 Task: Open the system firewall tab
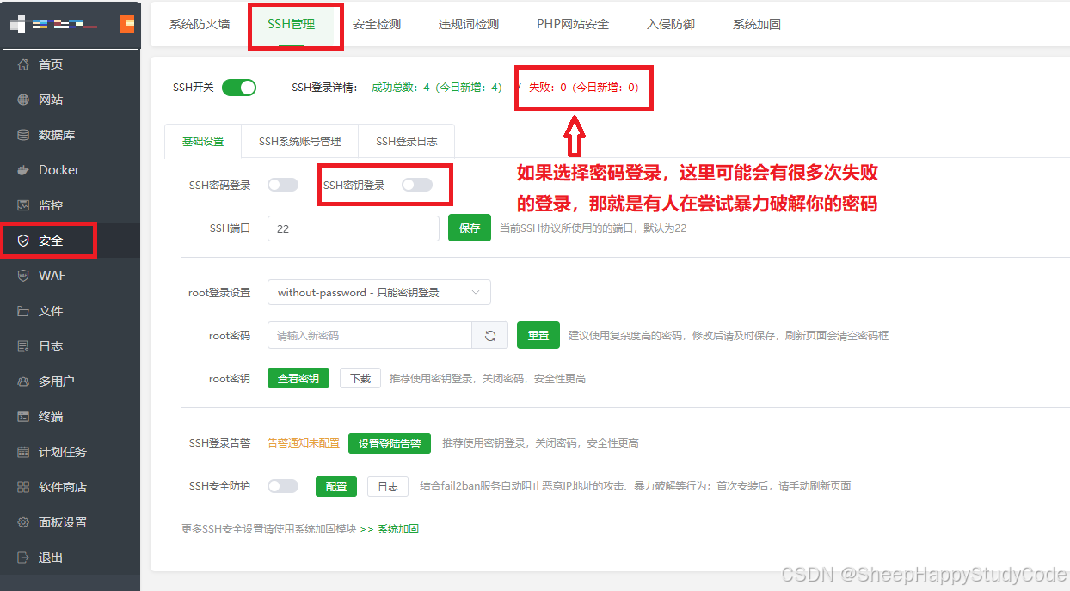tap(200, 24)
